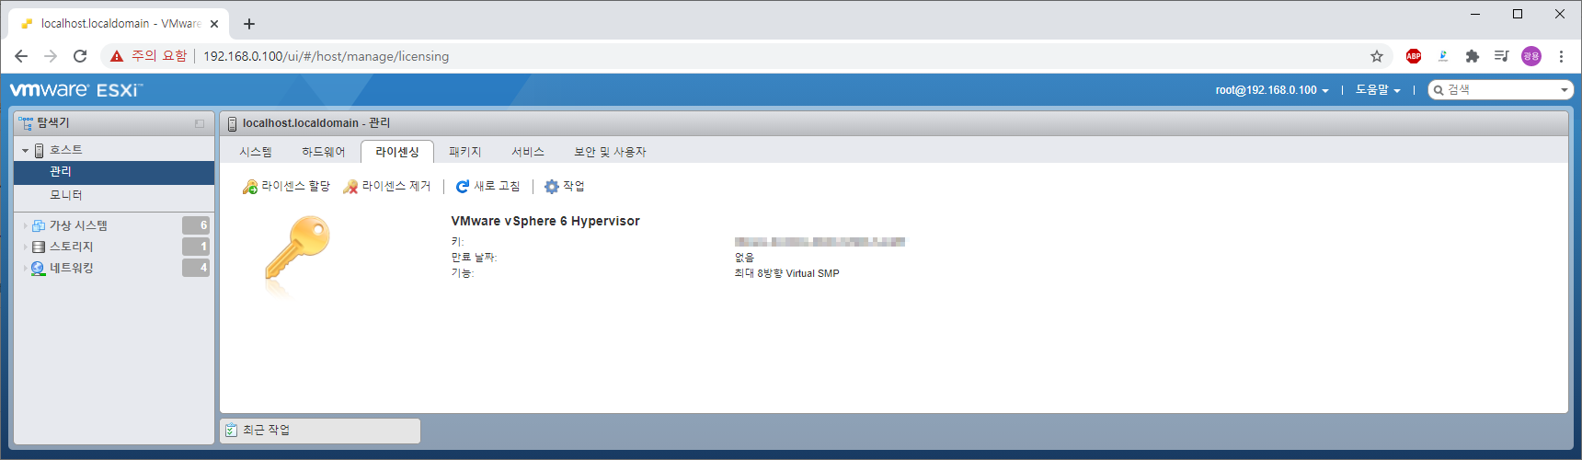
Task: Minimize the navigator panel icon
Action: (200, 123)
